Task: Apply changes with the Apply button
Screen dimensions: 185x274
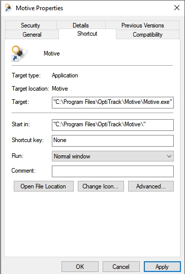Action: (162, 267)
